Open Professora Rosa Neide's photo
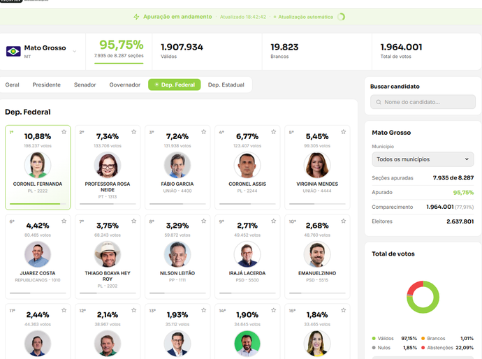 pyautogui.click(x=108, y=165)
